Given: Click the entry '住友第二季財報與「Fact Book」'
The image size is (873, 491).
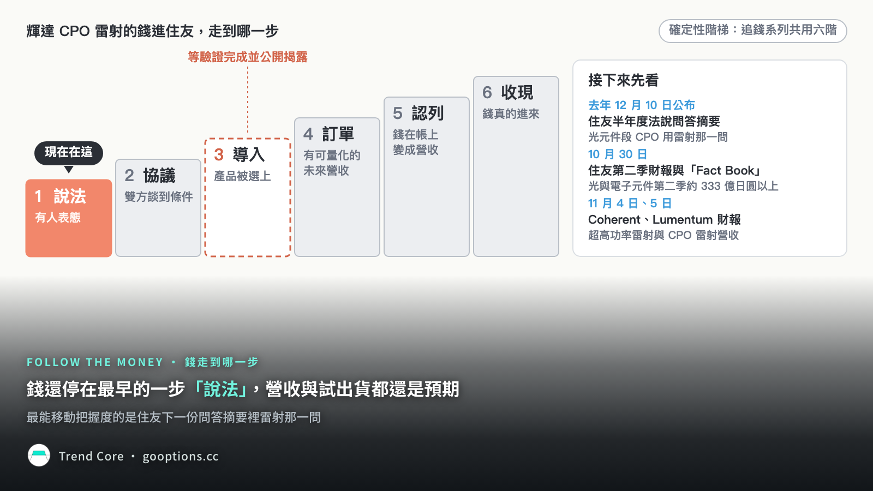Looking at the screenshot, I should coord(674,170).
